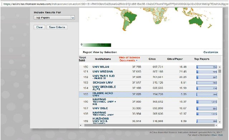Open the UNIV ARIZONA institution link

point(103,71)
